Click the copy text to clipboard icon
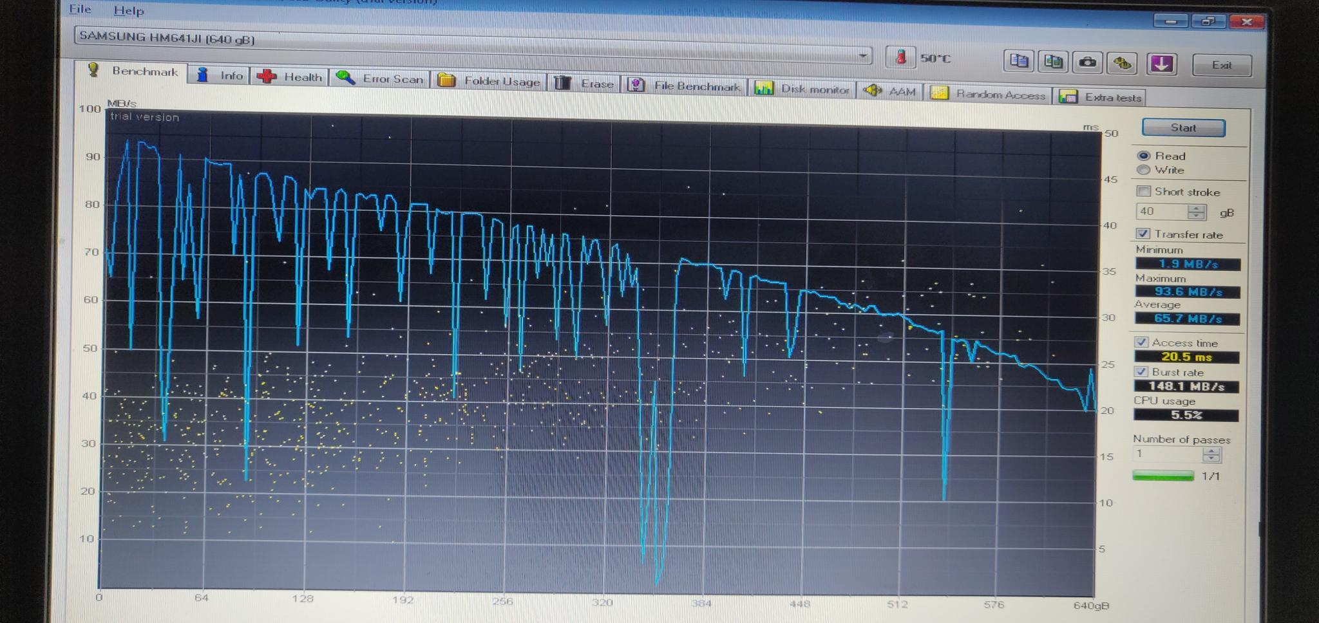This screenshot has height=623, width=1319. (1019, 61)
